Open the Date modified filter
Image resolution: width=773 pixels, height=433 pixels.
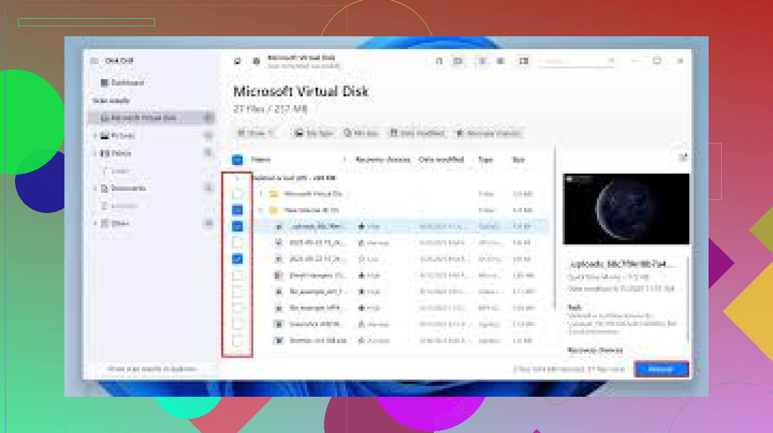418,133
